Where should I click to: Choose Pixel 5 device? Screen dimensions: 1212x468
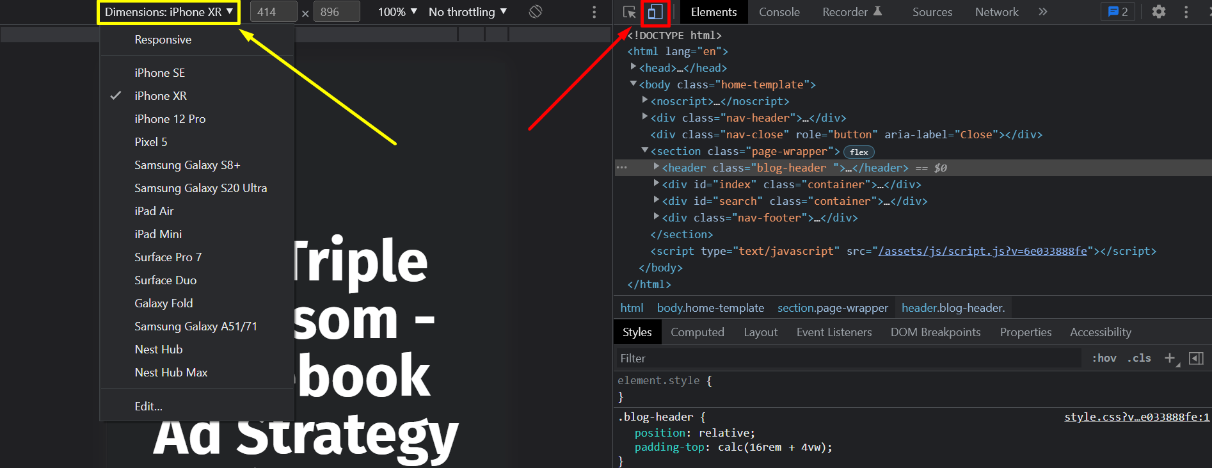click(197, 142)
